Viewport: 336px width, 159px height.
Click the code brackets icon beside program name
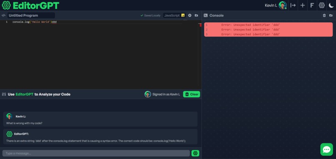coord(3,15)
